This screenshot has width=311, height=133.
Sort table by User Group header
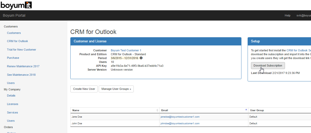280,110
